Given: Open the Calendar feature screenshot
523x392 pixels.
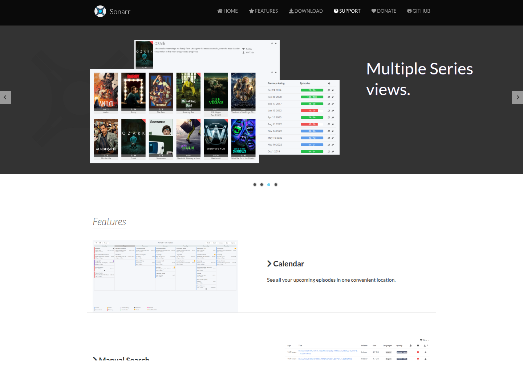Looking at the screenshot, I should pos(165,276).
